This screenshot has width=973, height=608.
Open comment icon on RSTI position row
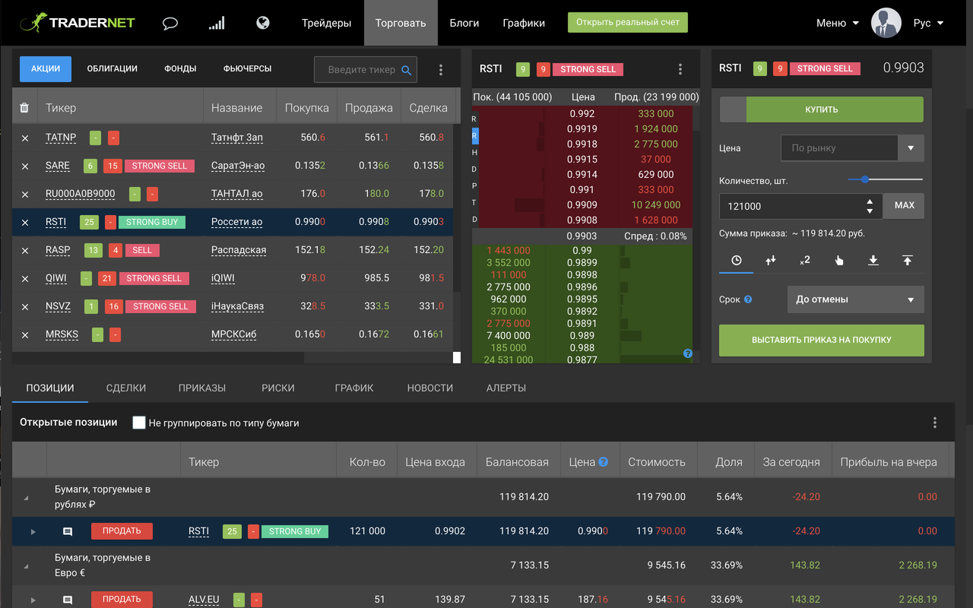point(68,532)
